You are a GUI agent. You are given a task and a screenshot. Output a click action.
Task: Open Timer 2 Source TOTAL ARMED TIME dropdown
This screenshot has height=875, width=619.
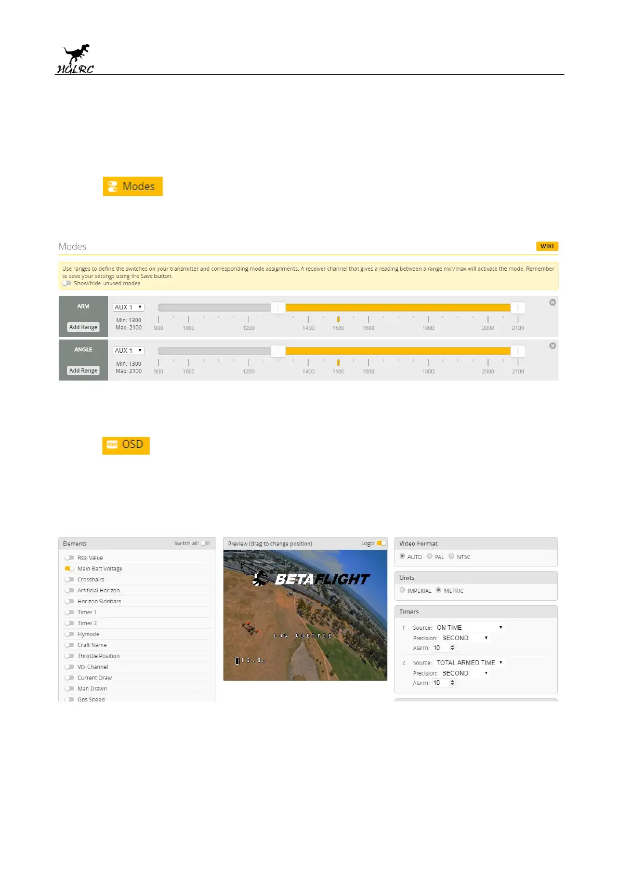coord(469,662)
